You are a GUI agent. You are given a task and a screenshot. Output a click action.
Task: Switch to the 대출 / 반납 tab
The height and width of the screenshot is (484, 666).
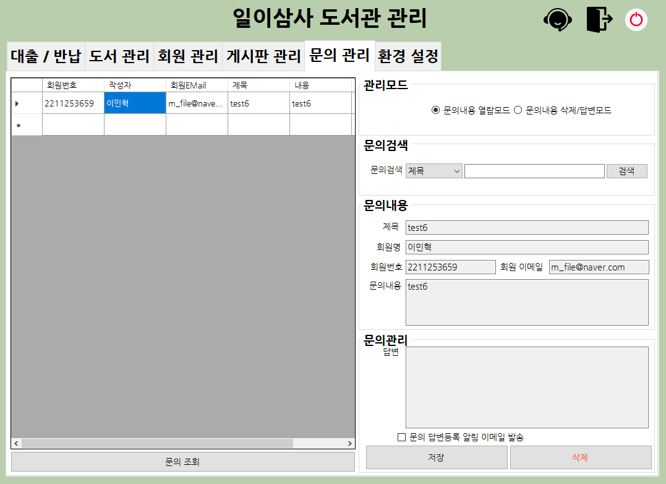[x=47, y=55]
